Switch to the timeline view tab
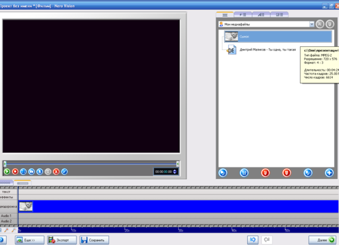339x245 pixels. [22, 183]
